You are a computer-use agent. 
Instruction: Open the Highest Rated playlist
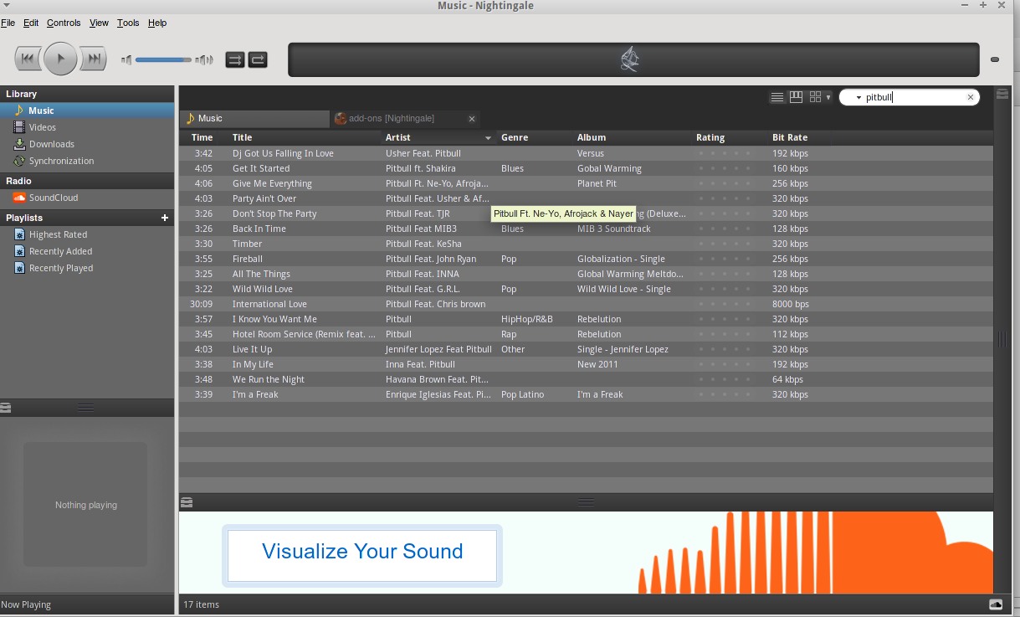point(87,234)
